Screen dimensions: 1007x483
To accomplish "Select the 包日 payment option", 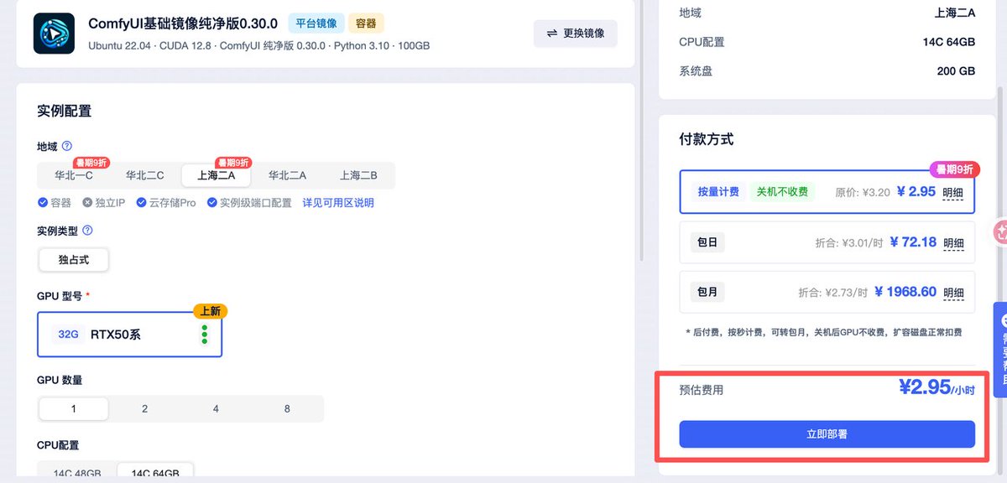I will pos(827,243).
